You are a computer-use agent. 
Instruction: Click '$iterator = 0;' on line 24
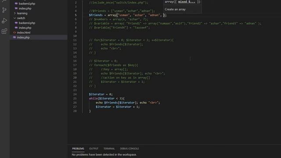(x=101, y=94)
